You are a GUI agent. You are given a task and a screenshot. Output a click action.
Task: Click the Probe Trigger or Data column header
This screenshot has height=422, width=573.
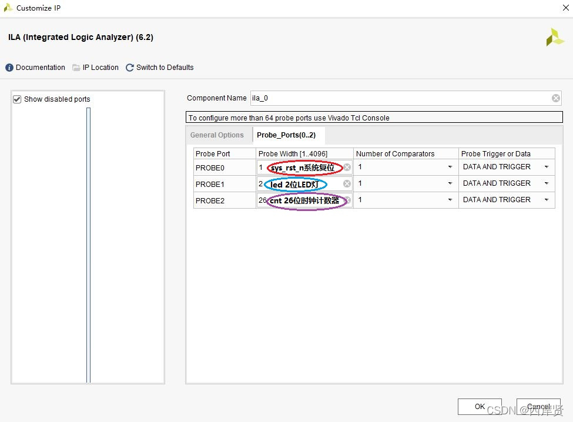pyautogui.click(x=507, y=154)
